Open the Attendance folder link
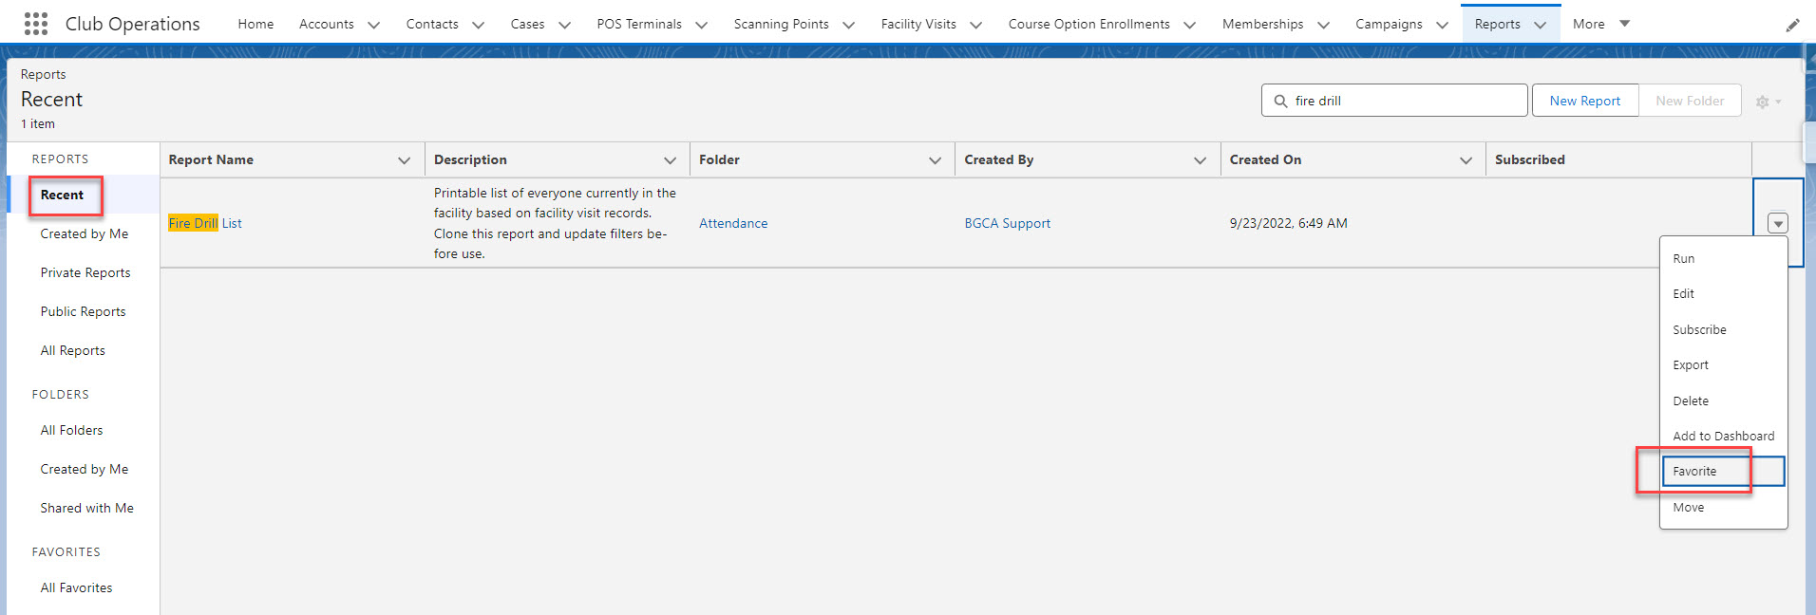This screenshot has height=615, width=1816. click(733, 223)
